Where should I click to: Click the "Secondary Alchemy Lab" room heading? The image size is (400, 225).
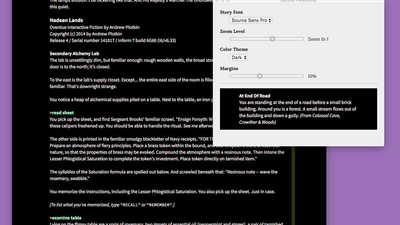point(74,54)
